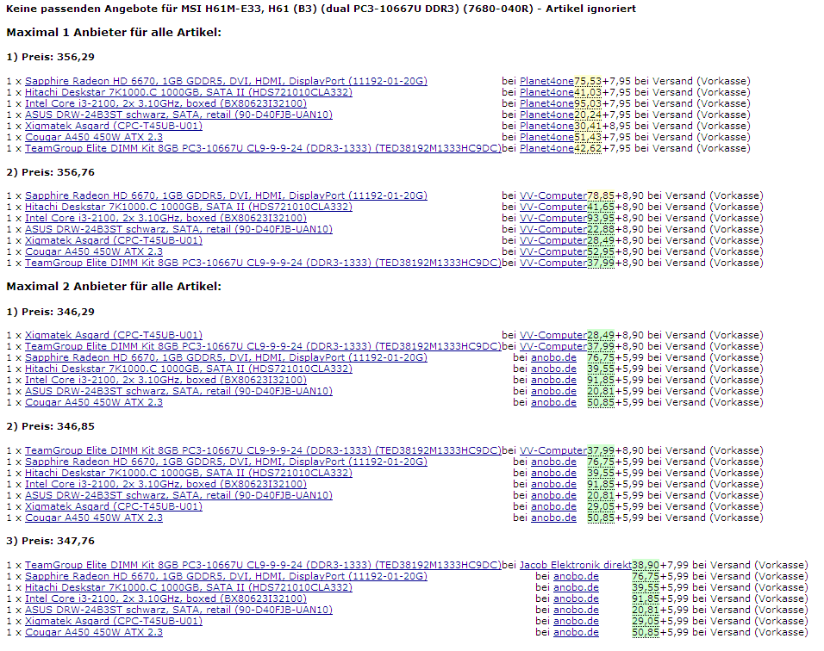
Task: Open Intel Core i3-2100 link priced 93,95
Action: point(165,218)
